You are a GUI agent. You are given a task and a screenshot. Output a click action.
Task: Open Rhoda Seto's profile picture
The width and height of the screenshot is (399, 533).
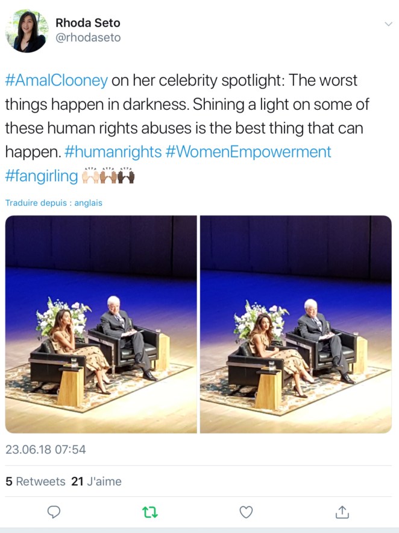(26, 31)
